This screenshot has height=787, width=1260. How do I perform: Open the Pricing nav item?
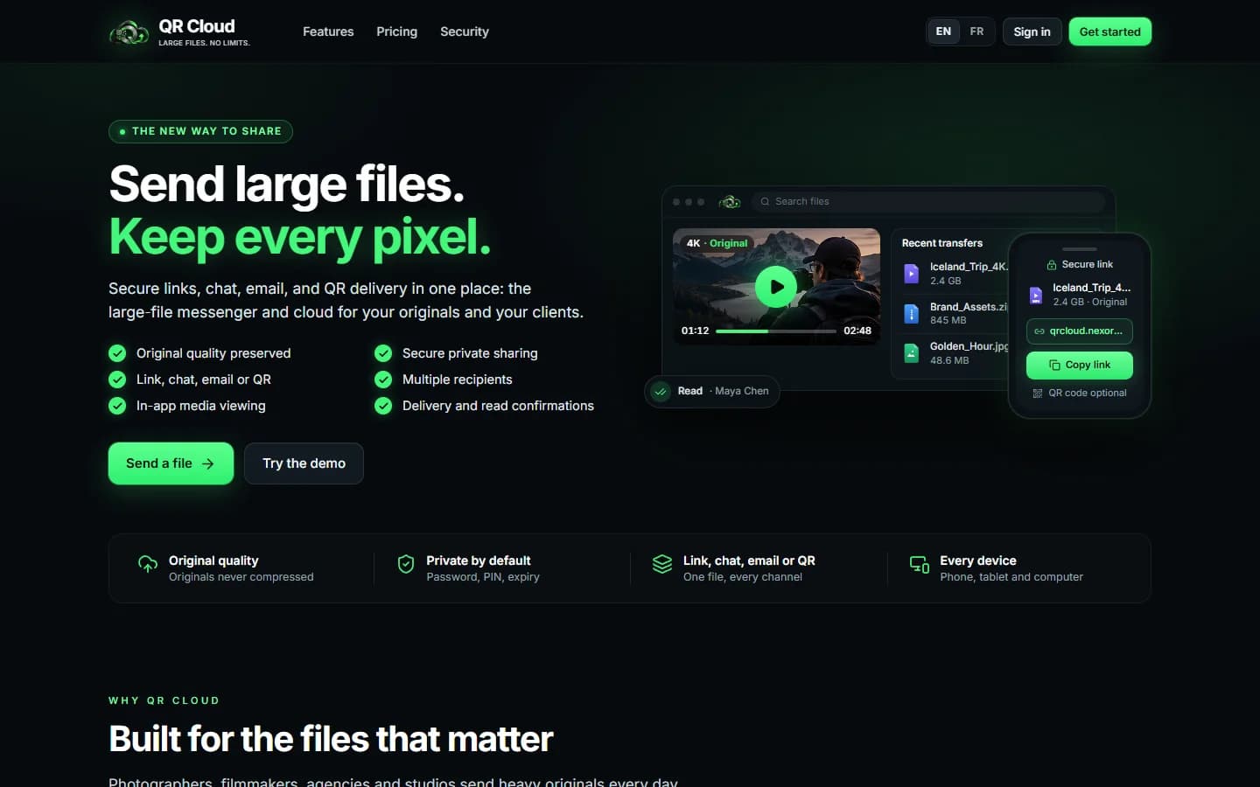[x=396, y=31]
